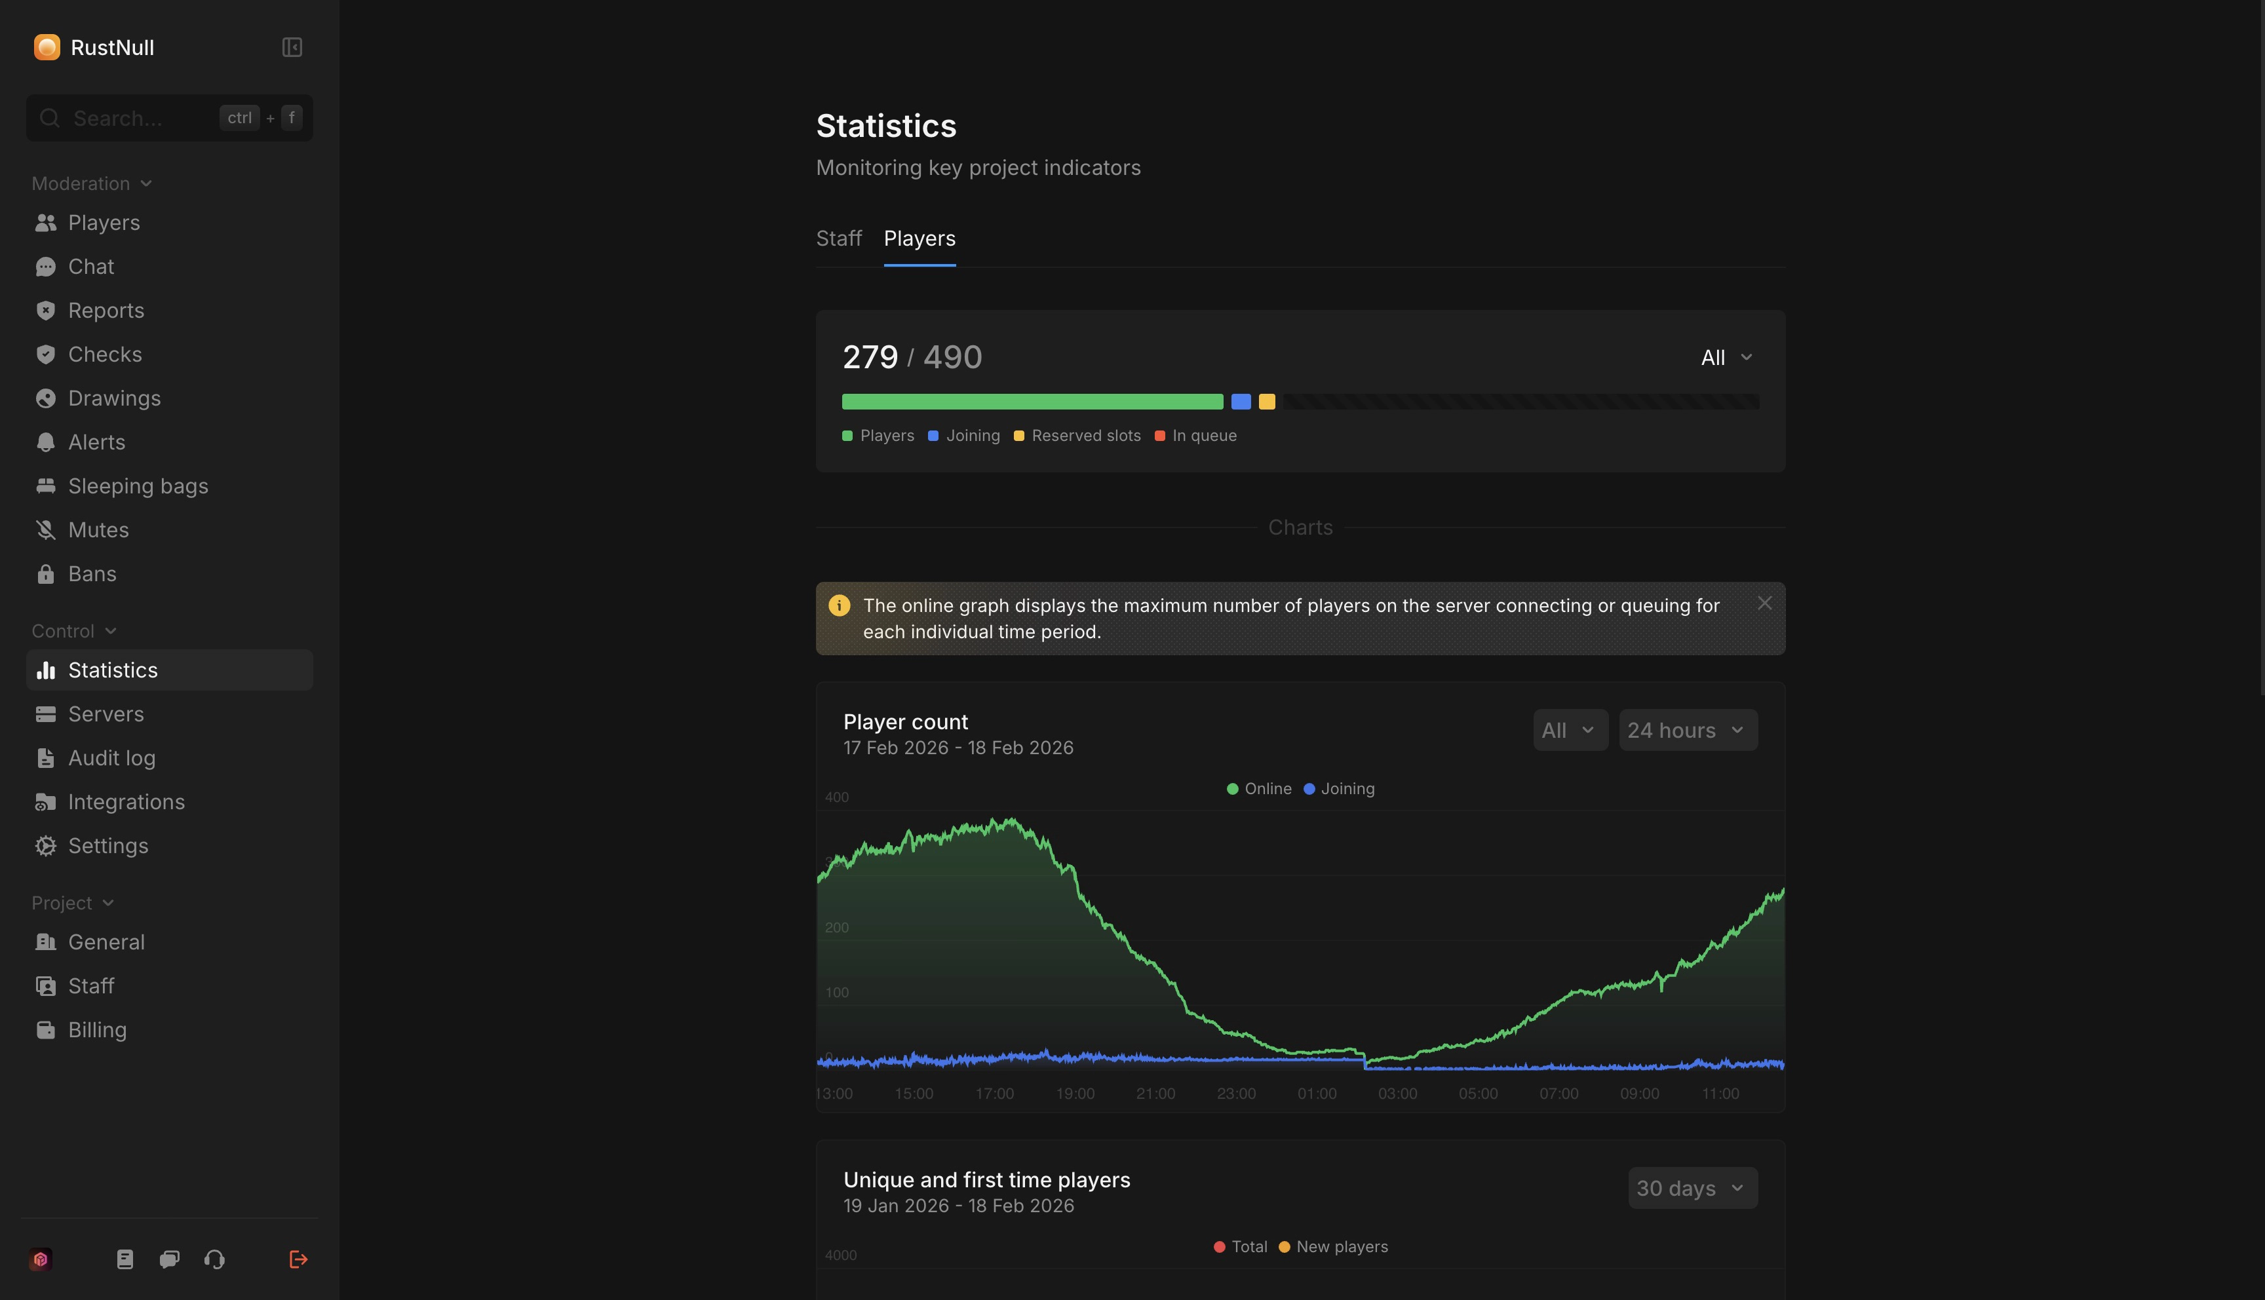Click the search input field
This screenshot has width=2265, height=1300.
click(x=134, y=117)
